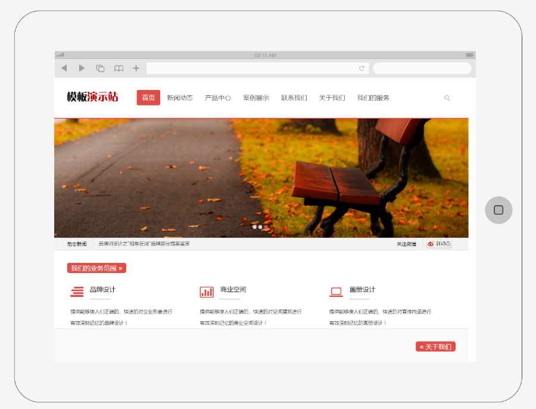The width and height of the screenshot is (536, 409).
Task: Open the 关于我们 nav menu item
Action: tap(332, 98)
